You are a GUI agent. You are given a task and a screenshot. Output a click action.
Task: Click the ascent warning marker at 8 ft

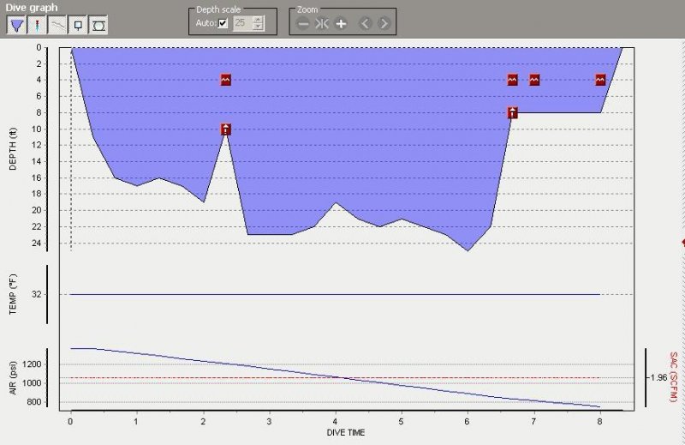pos(512,112)
